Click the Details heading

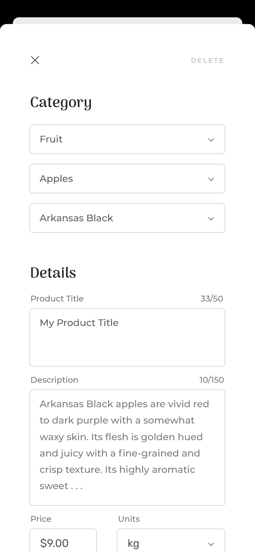coord(53,273)
